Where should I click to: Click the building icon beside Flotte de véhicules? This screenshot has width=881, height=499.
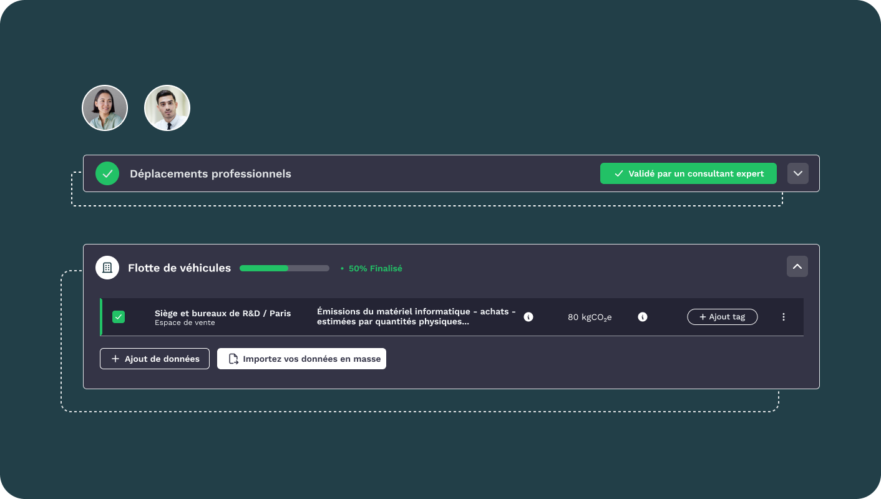107,268
